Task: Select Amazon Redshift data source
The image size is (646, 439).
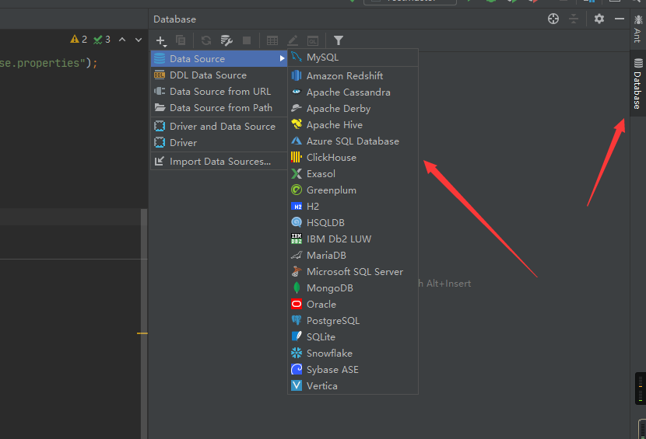Action: pyautogui.click(x=353, y=75)
